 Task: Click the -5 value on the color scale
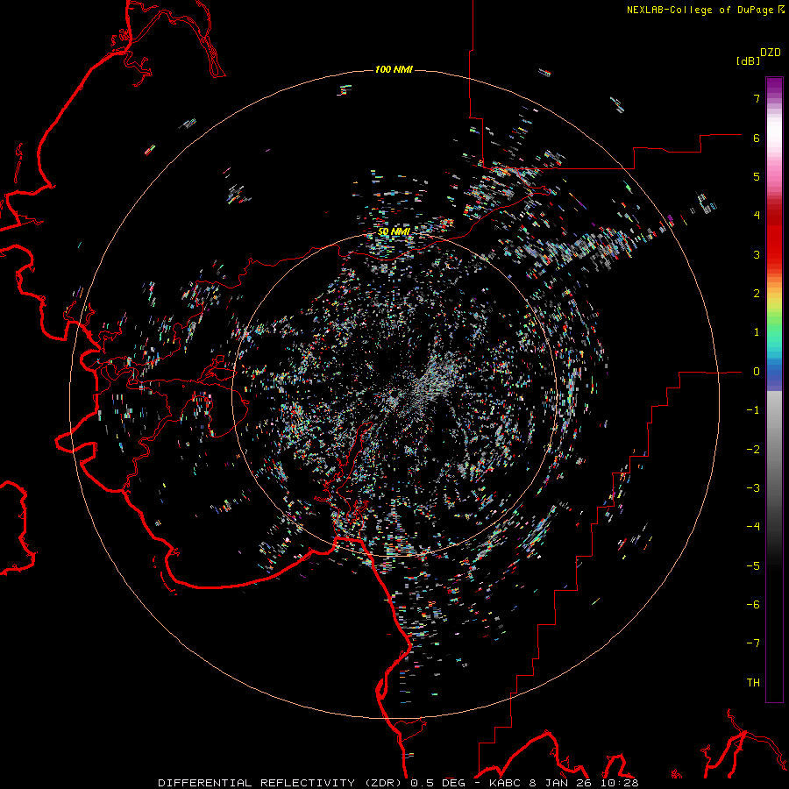pyautogui.click(x=753, y=566)
